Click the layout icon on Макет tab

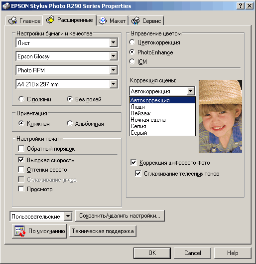pyautogui.click(x=103, y=20)
